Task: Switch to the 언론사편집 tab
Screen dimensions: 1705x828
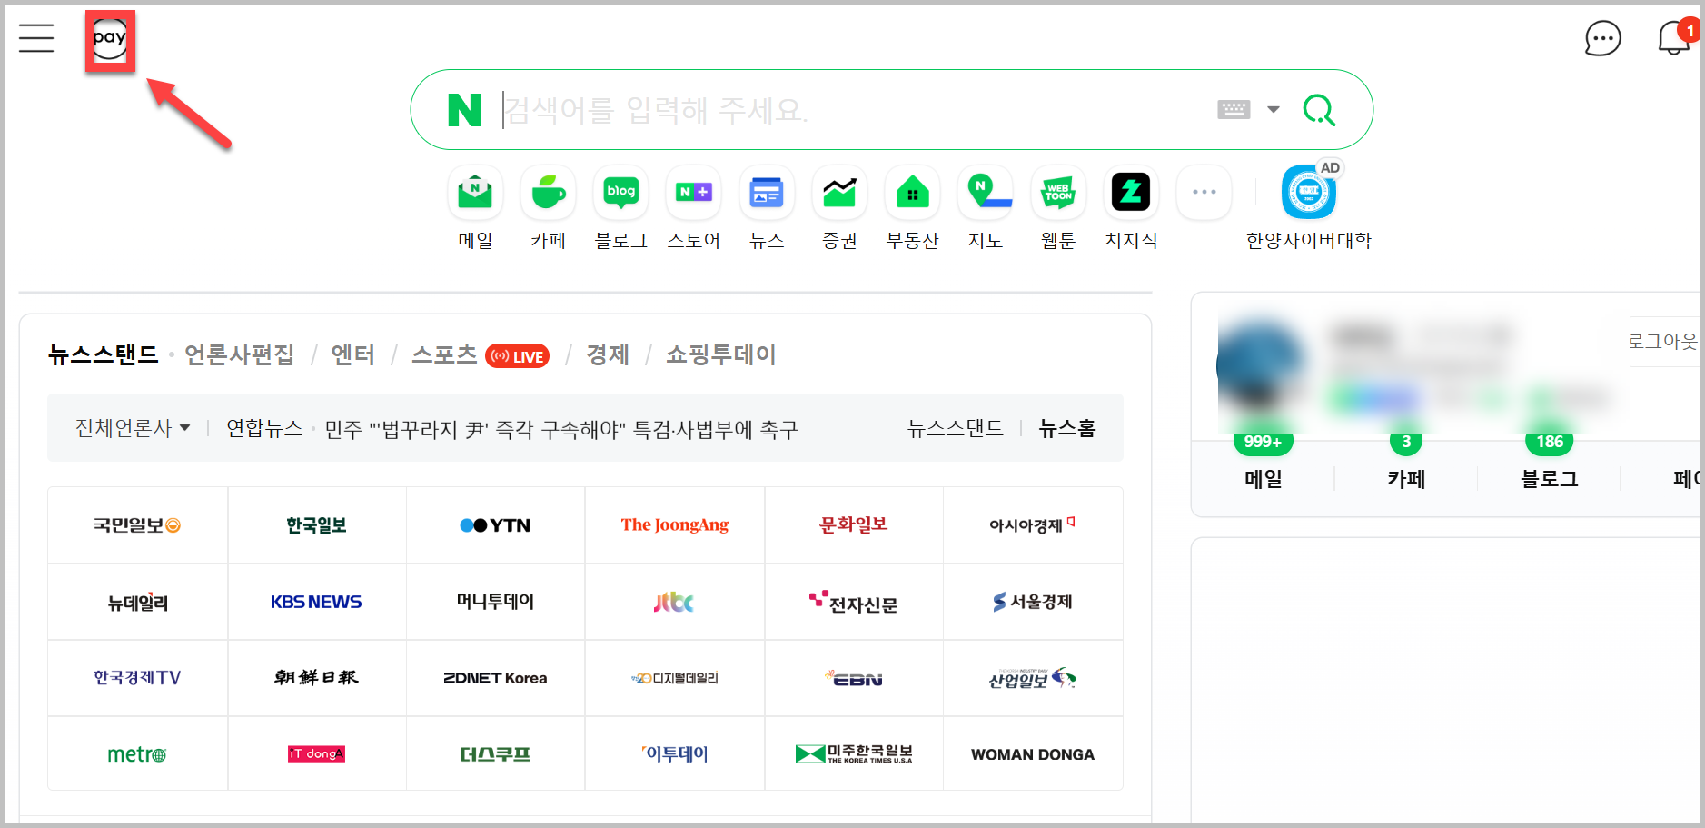Action: click(x=239, y=354)
